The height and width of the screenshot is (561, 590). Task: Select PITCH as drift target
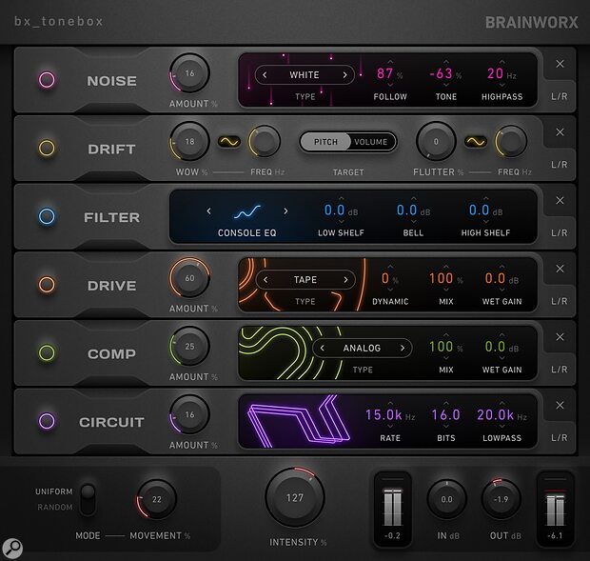pos(325,142)
